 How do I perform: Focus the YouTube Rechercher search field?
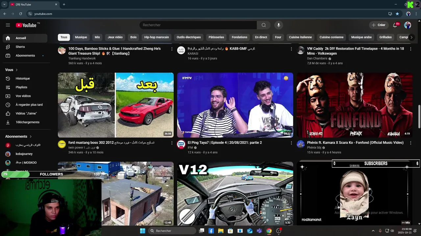click(x=198, y=25)
